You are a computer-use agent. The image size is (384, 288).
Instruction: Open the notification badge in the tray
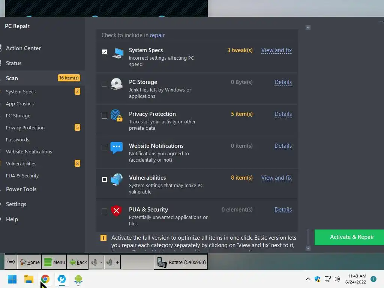(x=373, y=279)
